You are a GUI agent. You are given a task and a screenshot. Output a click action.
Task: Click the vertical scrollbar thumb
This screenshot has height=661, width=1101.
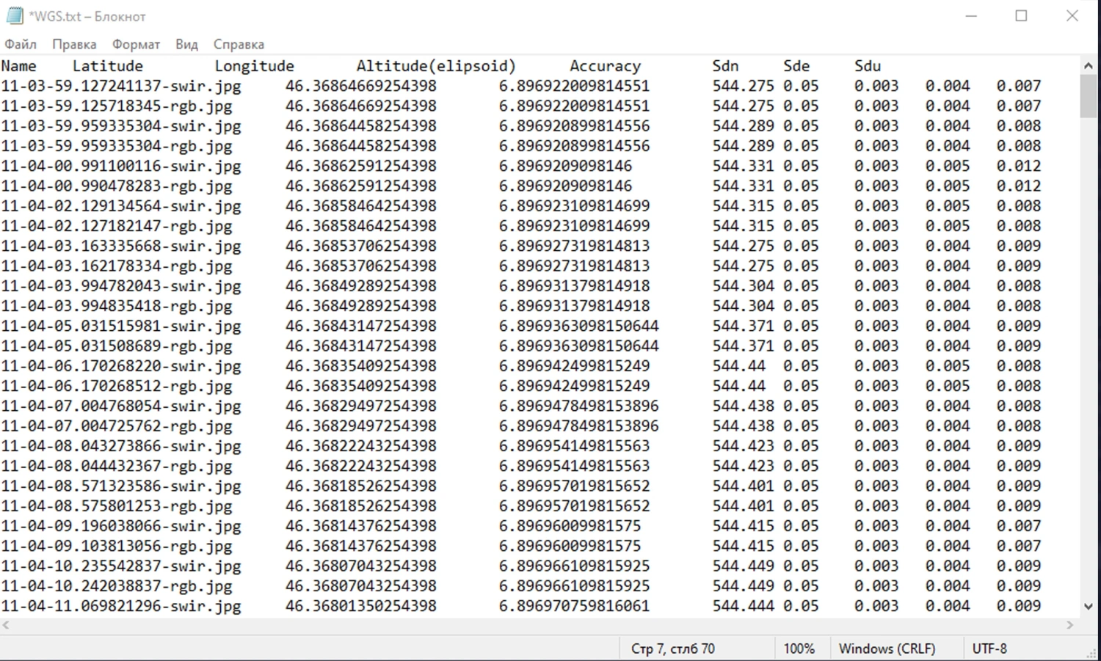(1088, 95)
